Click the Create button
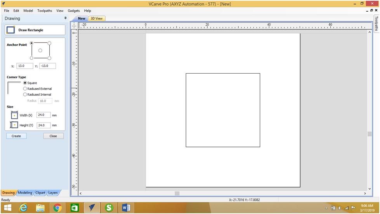 (16, 136)
